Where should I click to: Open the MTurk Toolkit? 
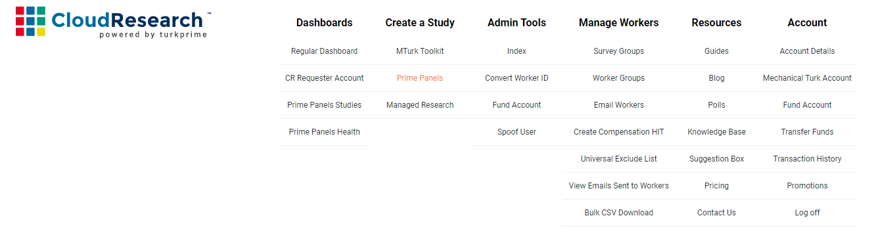coord(420,51)
